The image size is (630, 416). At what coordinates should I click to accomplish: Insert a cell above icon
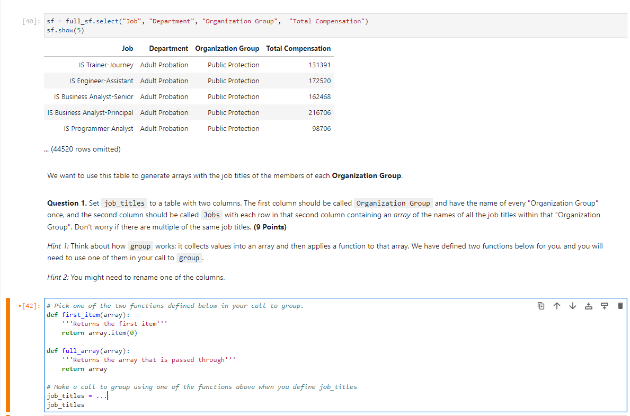pos(589,306)
